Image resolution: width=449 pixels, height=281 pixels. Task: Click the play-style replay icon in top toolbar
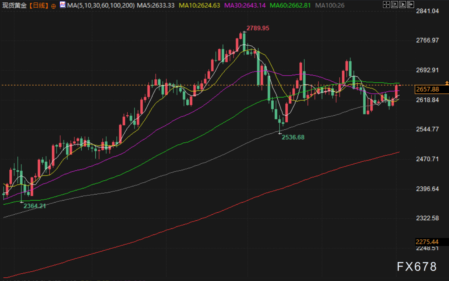[x=402, y=5]
